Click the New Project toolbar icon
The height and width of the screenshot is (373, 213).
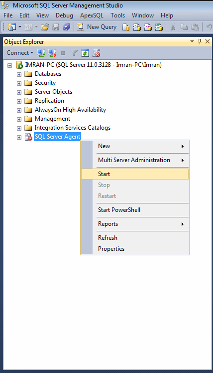pos(11,27)
